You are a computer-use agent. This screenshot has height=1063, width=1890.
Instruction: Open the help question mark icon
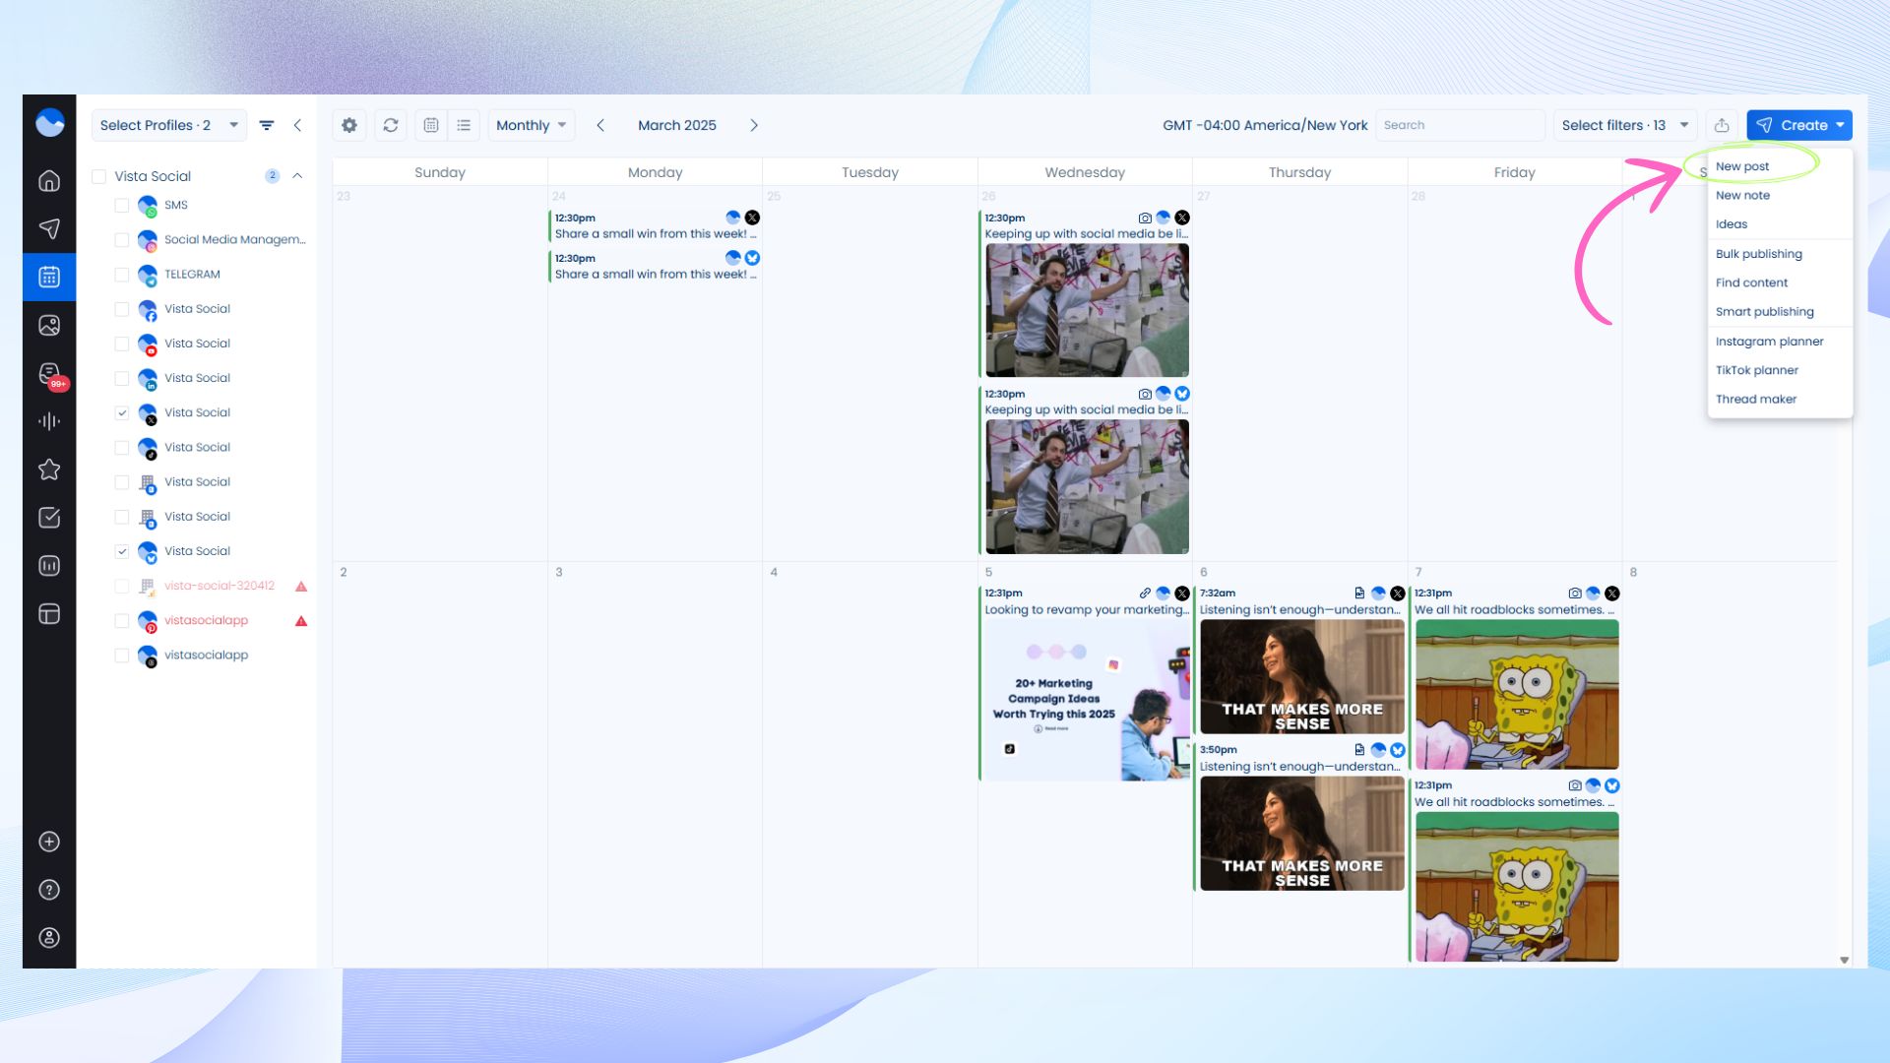tap(49, 890)
